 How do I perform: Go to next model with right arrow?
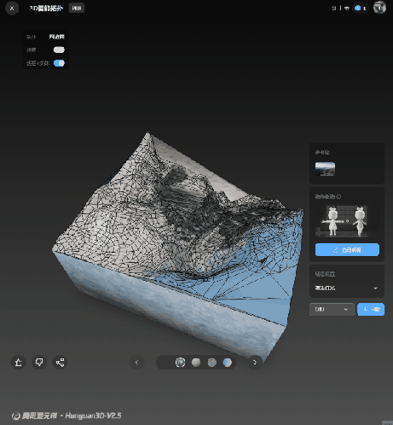pos(255,363)
